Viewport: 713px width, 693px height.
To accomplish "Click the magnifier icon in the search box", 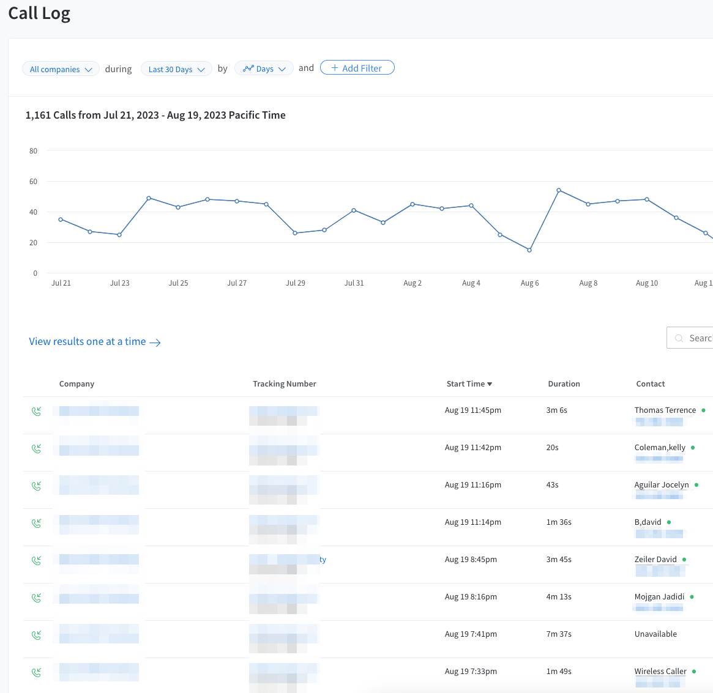I will pos(679,338).
